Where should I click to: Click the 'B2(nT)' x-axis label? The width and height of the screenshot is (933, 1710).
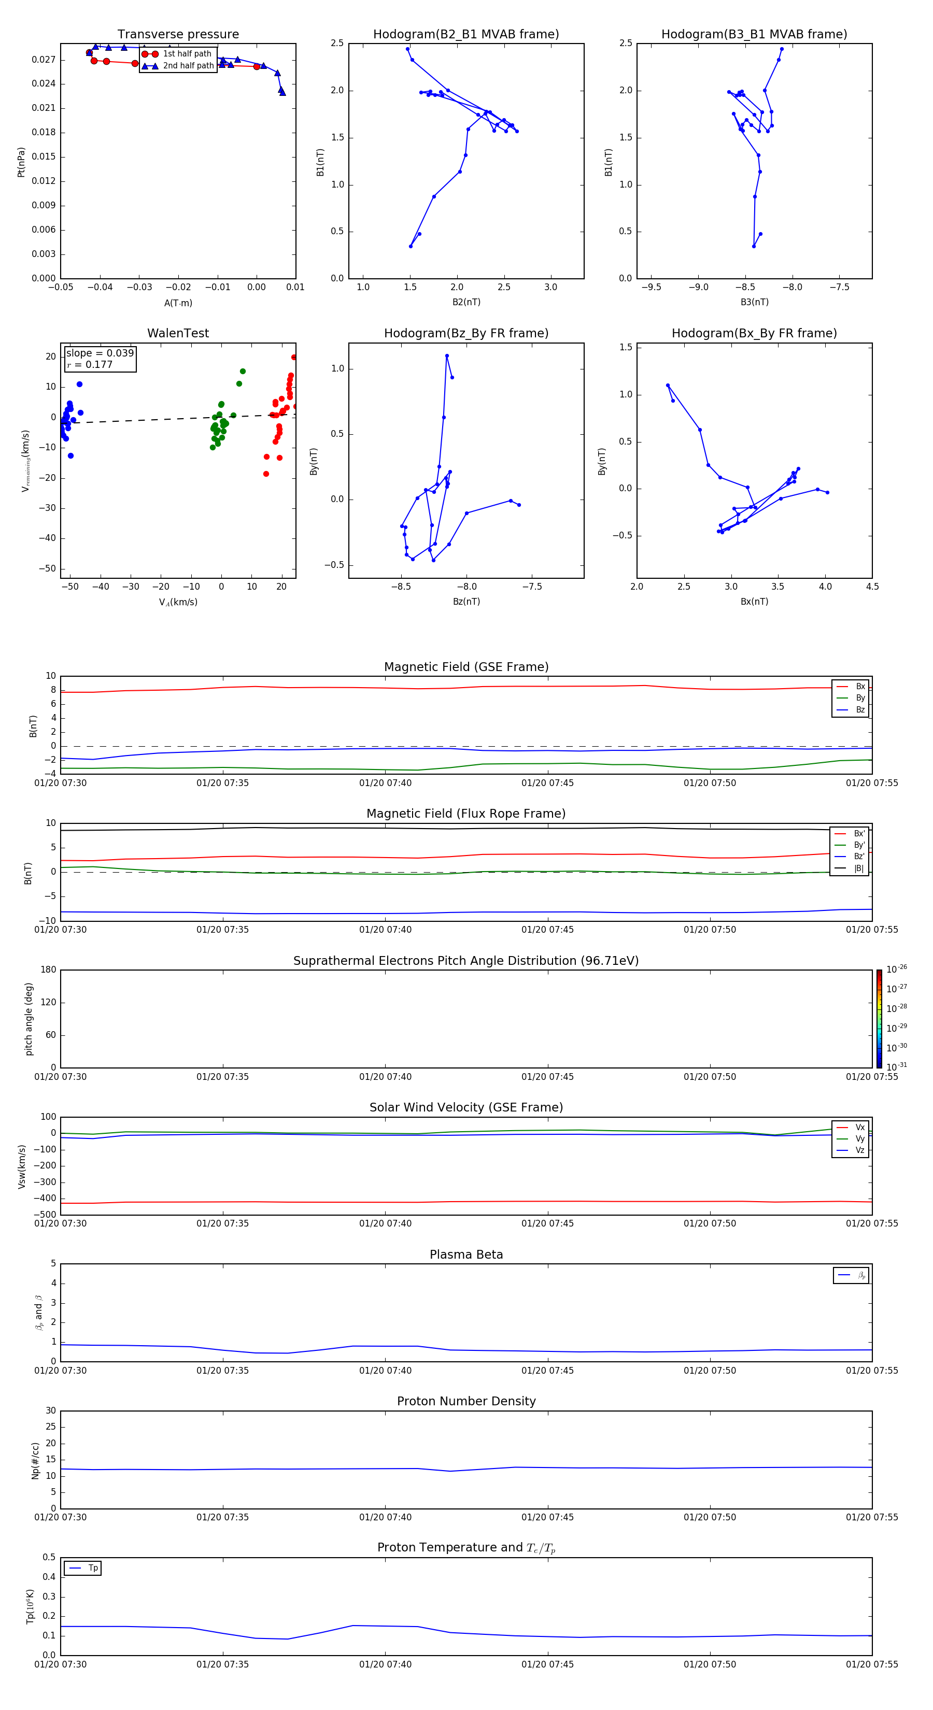click(x=466, y=302)
